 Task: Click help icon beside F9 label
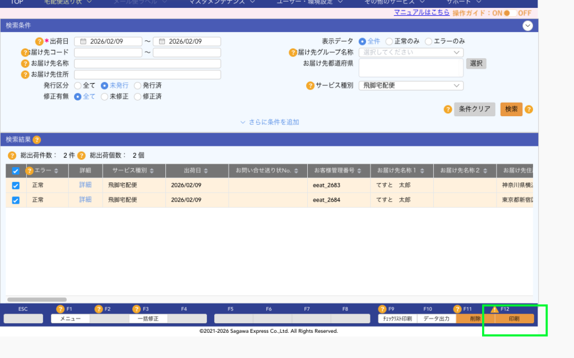382,309
